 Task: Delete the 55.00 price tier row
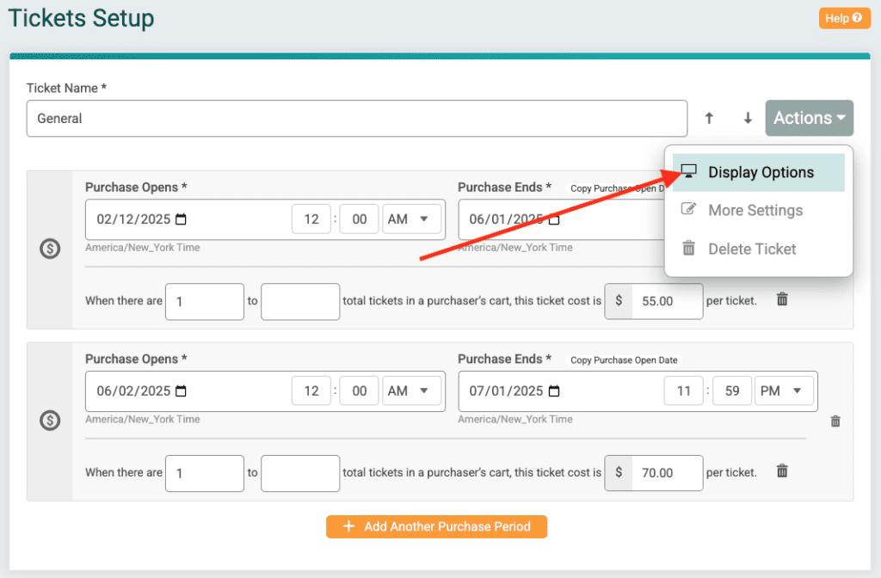[782, 299]
